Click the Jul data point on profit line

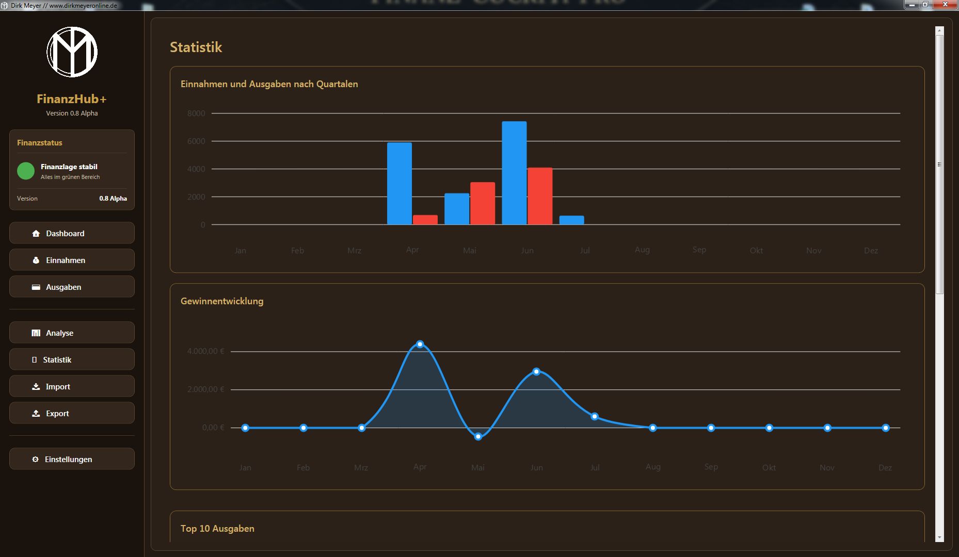(595, 416)
